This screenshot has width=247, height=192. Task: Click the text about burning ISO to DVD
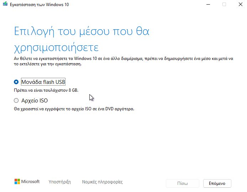74,109
